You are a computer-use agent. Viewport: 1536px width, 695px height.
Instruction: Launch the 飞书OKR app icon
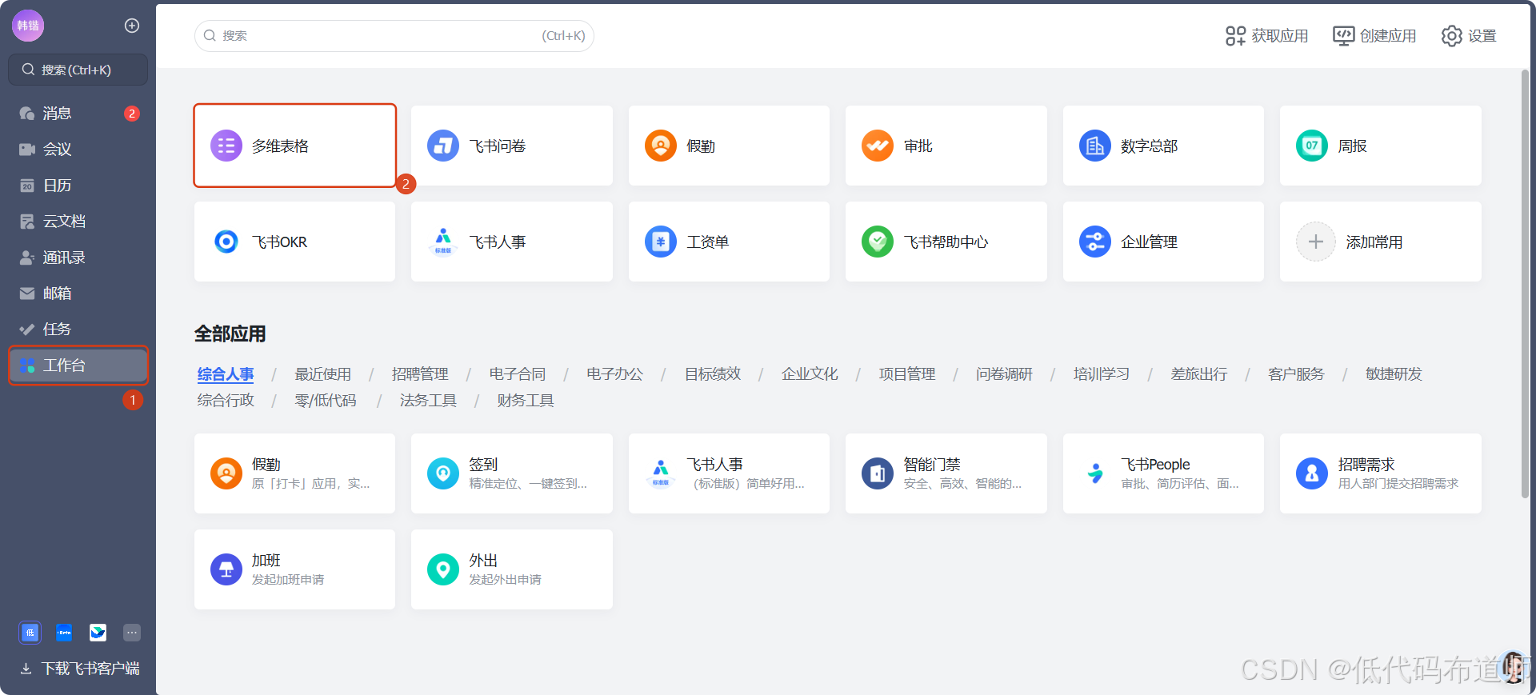226,242
